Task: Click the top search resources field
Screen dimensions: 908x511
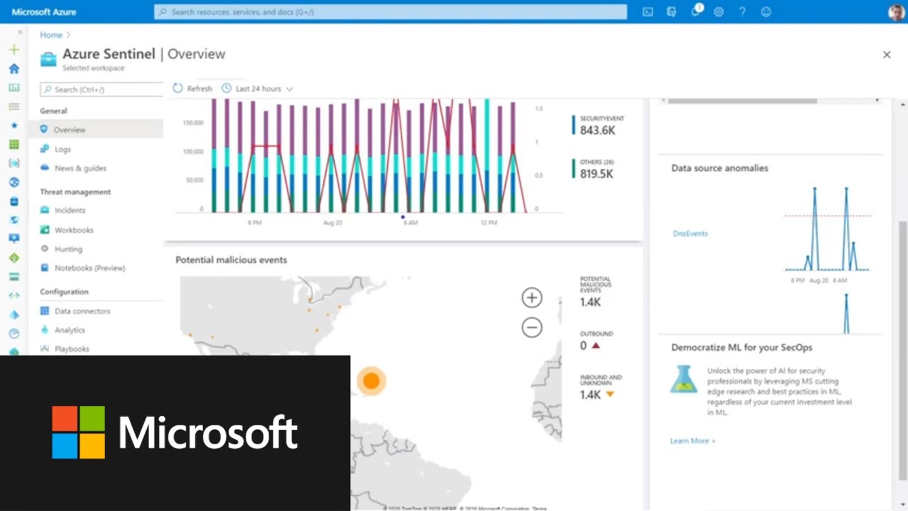Action: tap(390, 12)
